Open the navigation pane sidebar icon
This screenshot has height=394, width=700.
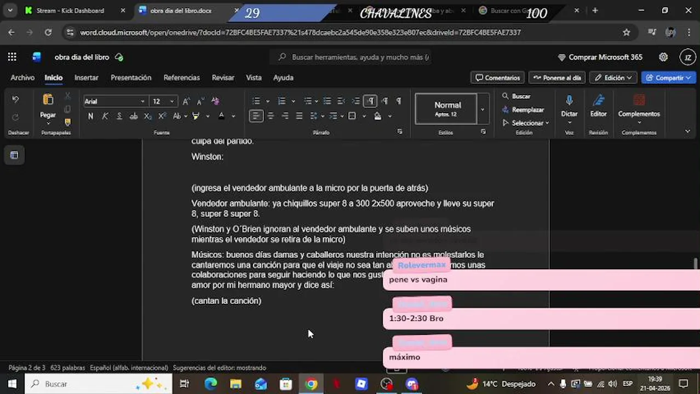coord(14,155)
